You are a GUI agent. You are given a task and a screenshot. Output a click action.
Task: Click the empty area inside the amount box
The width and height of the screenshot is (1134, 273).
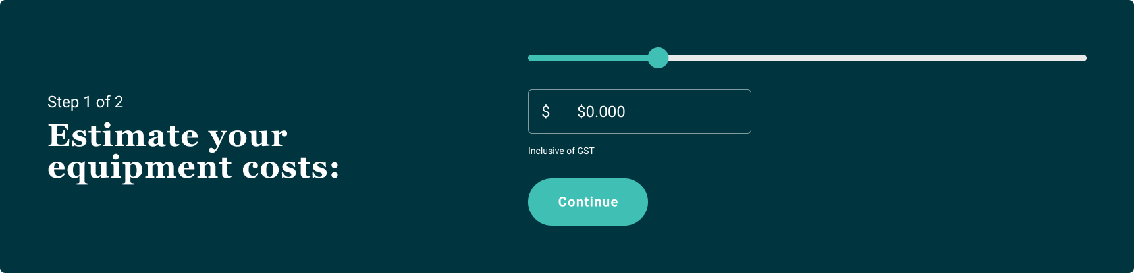tap(698, 112)
